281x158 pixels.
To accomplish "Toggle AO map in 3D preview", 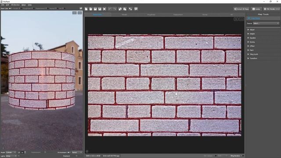I will click(x=63, y=8).
